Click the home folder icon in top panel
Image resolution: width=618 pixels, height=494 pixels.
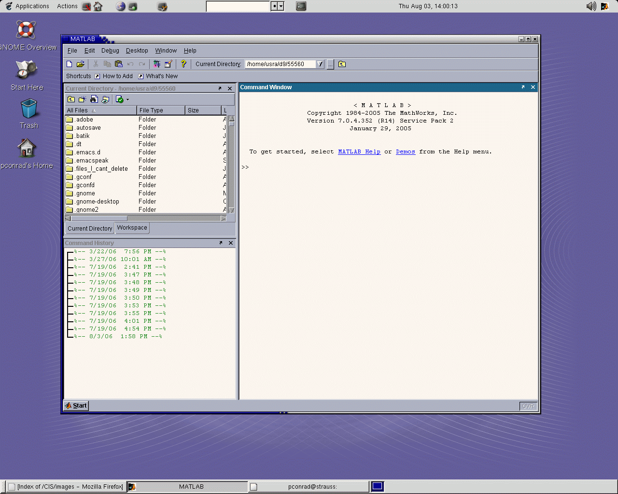[98, 6]
